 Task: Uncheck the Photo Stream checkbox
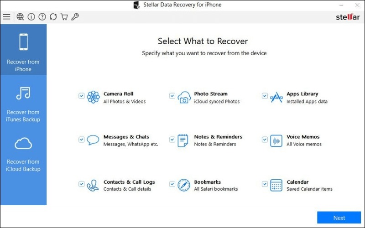(x=172, y=96)
